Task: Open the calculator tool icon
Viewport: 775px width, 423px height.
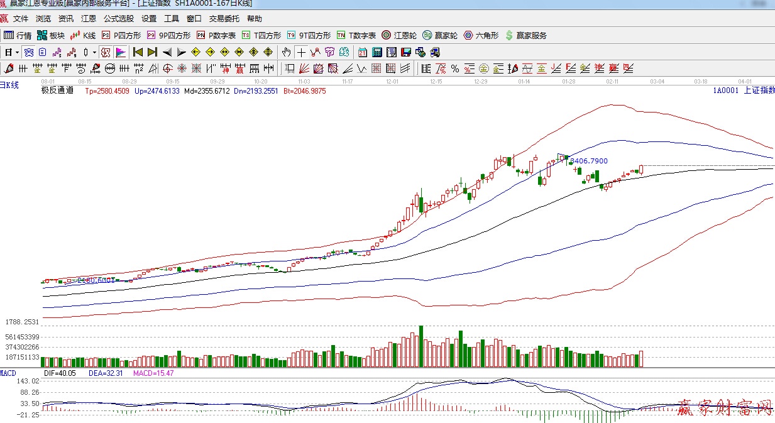Action: click(x=377, y=52)
